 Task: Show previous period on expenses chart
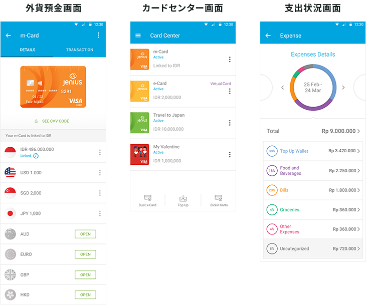283,88
